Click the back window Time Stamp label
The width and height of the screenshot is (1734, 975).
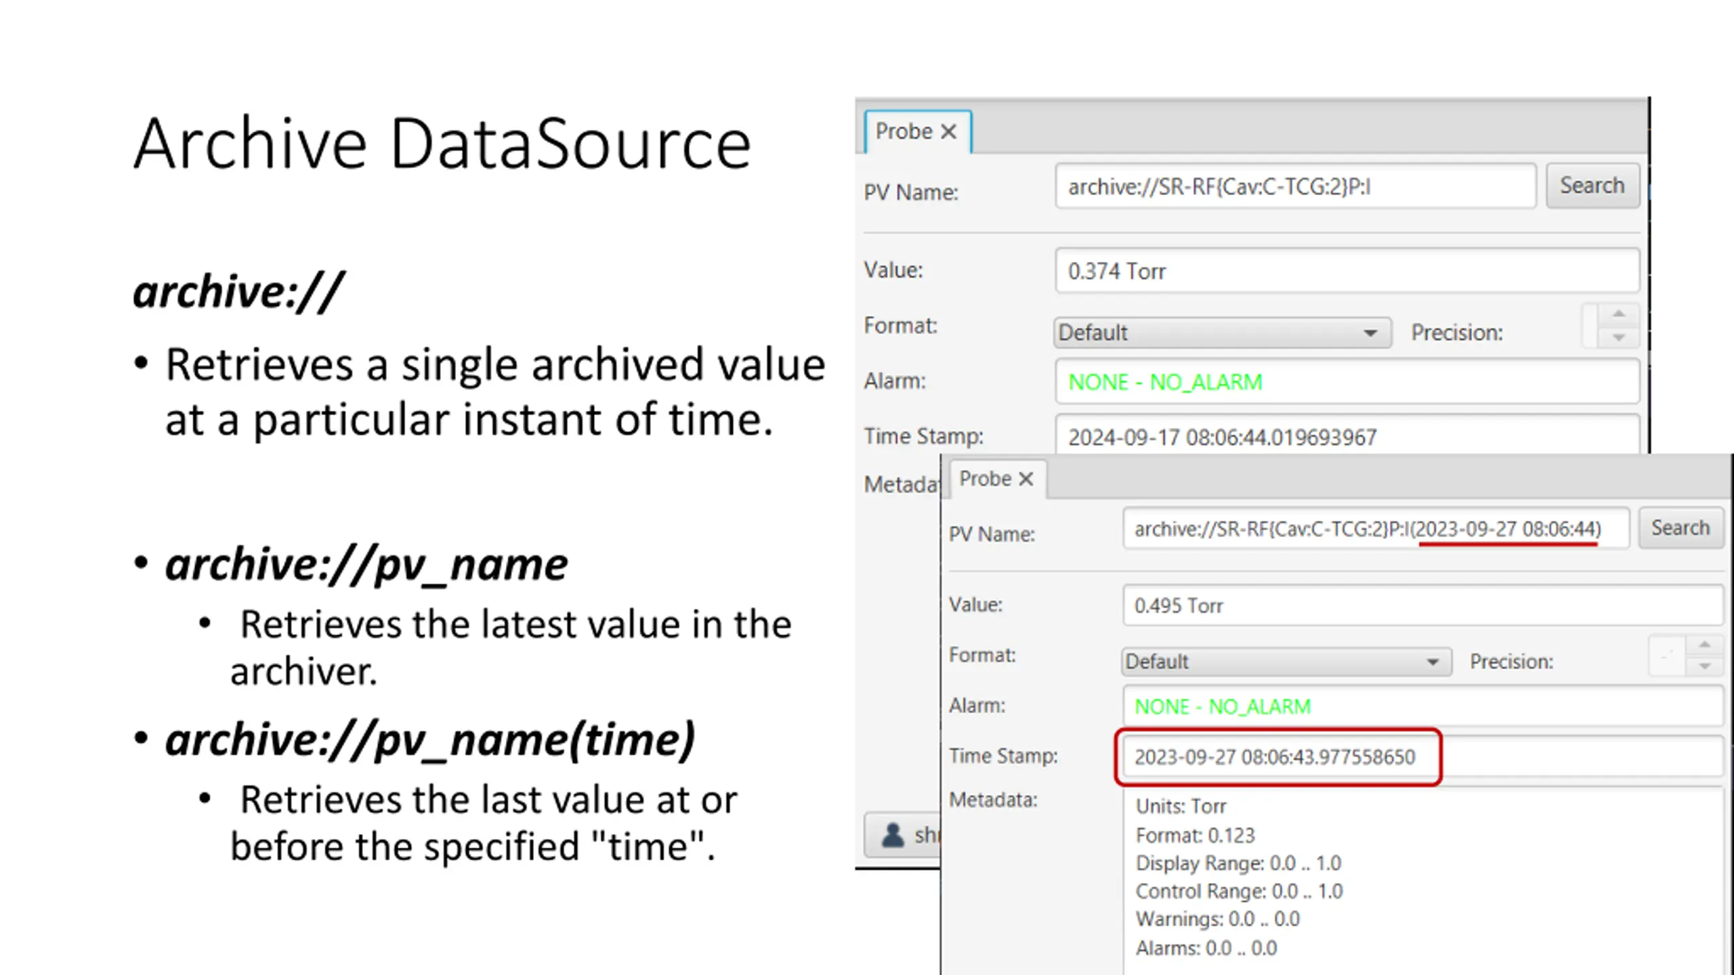923,436
